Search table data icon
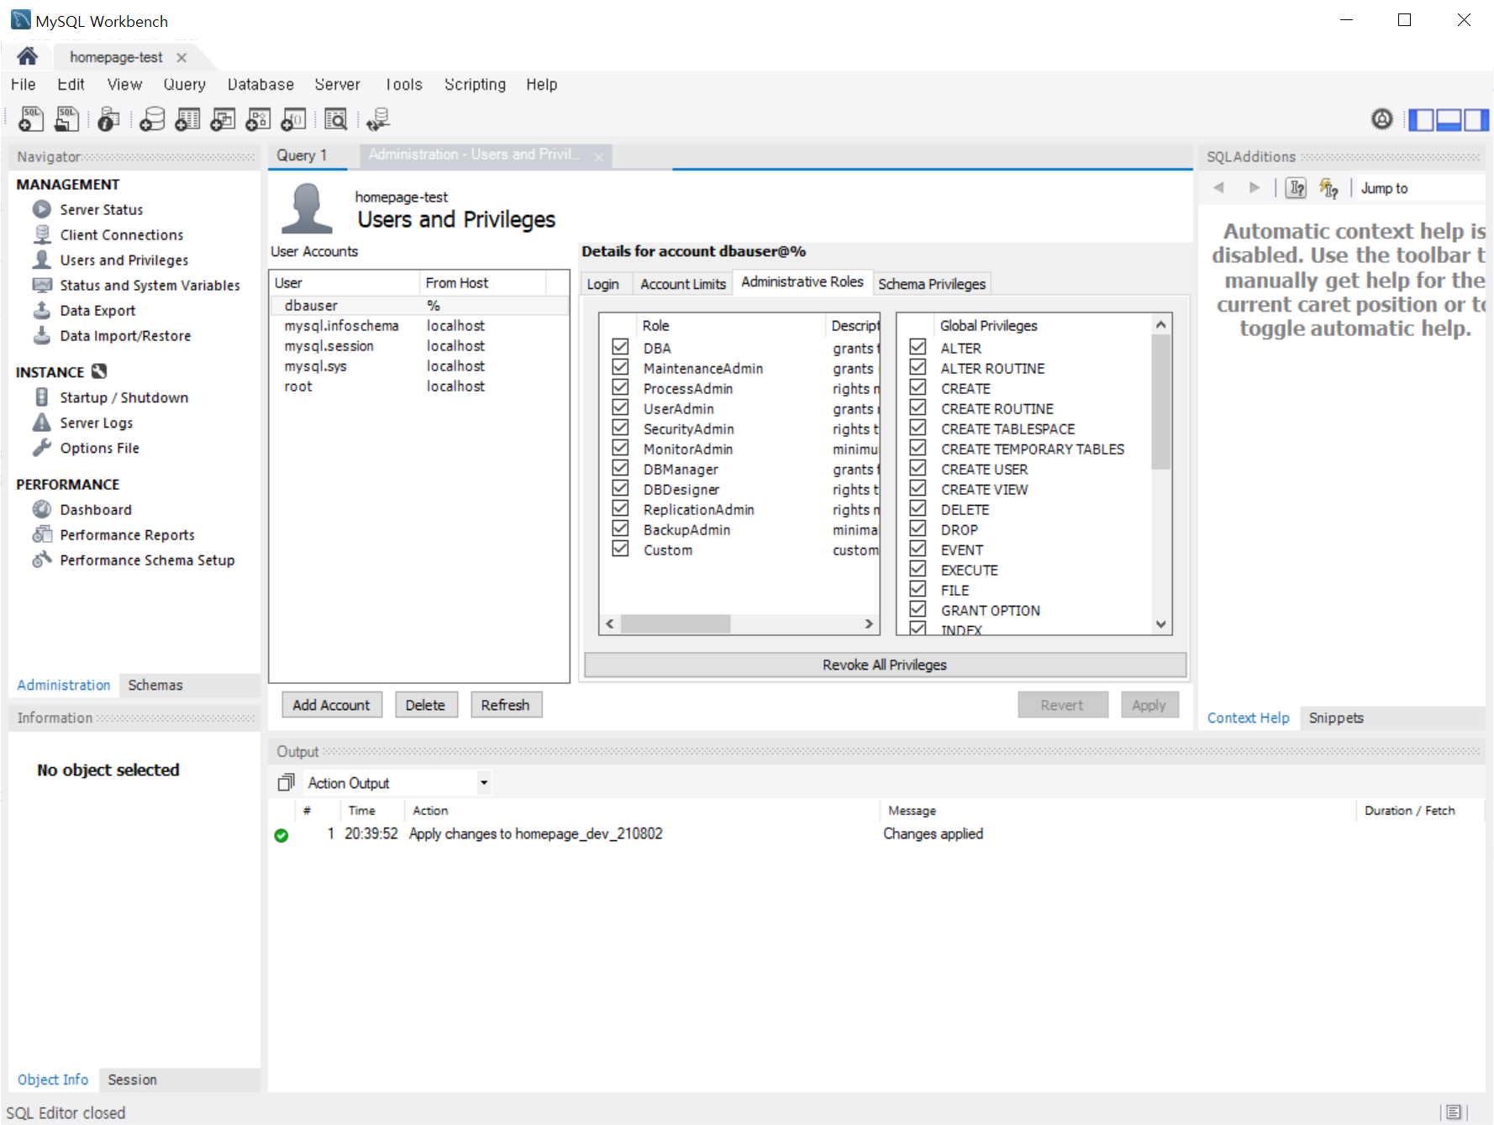 [335, 119]
